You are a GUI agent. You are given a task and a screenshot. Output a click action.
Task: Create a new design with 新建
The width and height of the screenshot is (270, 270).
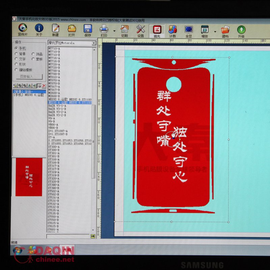(x=55, y=30)
